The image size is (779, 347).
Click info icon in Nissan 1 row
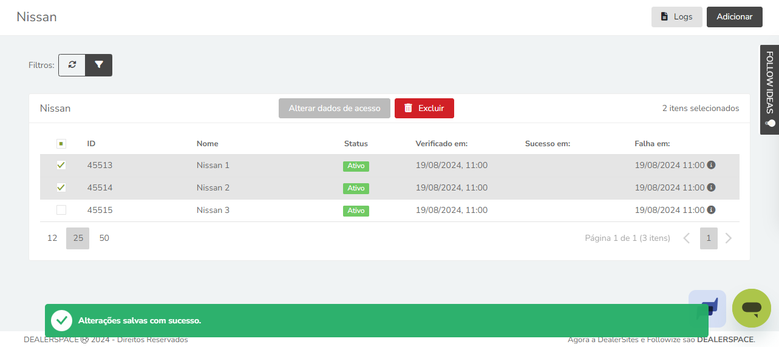click(711, 165)
